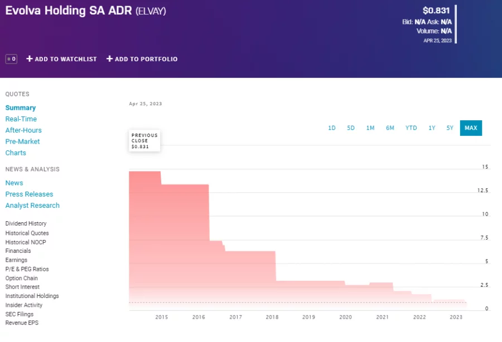Open After-Hours trading data
502x342 pixels.
23,130
